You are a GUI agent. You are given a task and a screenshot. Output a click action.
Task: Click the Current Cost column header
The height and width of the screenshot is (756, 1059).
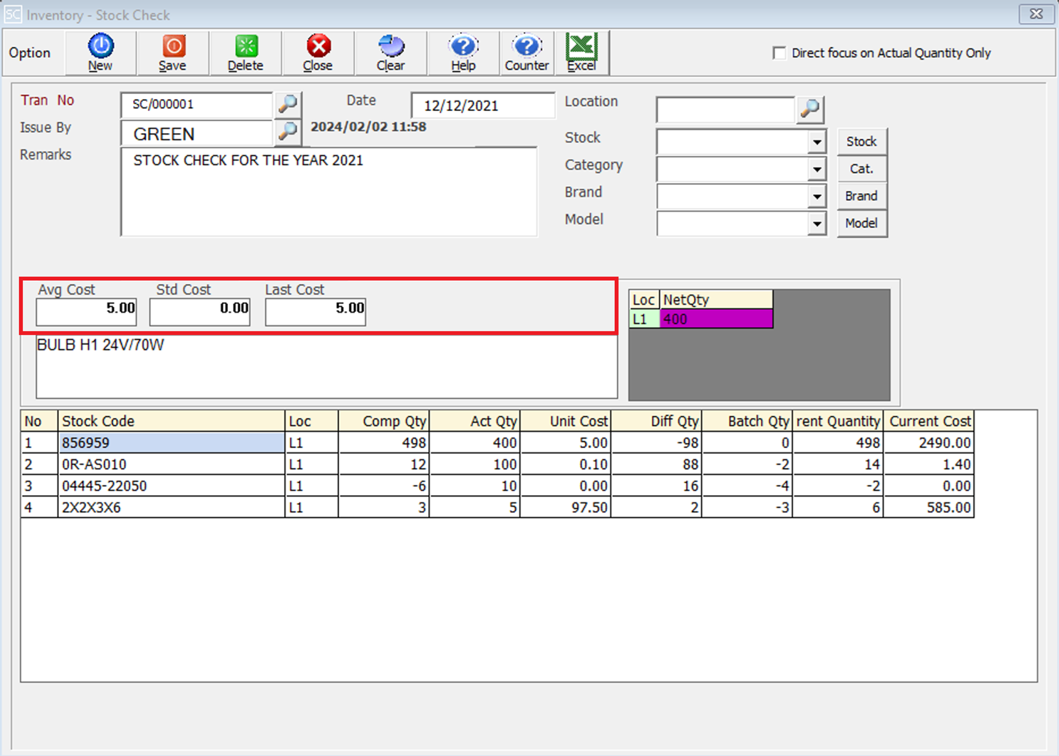click(929, 421)
